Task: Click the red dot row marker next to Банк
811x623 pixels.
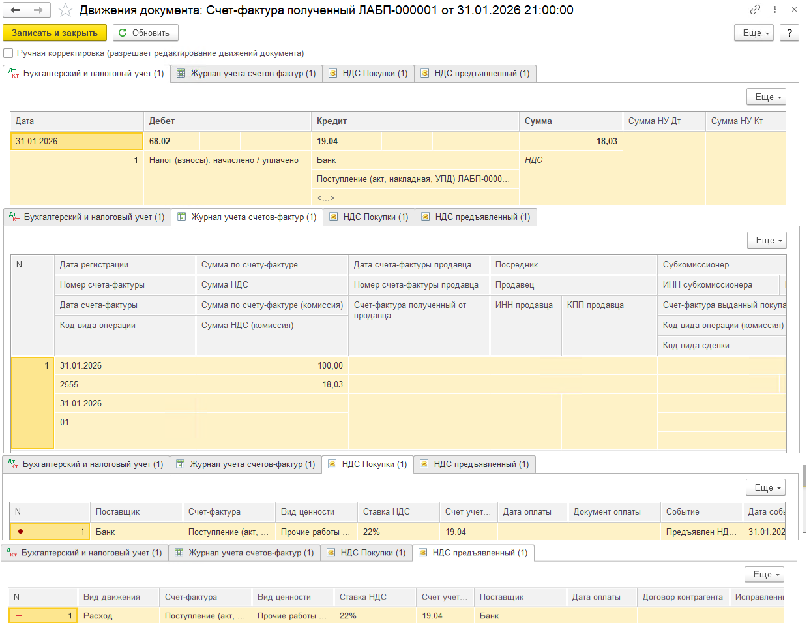Action: coord(21,532)
